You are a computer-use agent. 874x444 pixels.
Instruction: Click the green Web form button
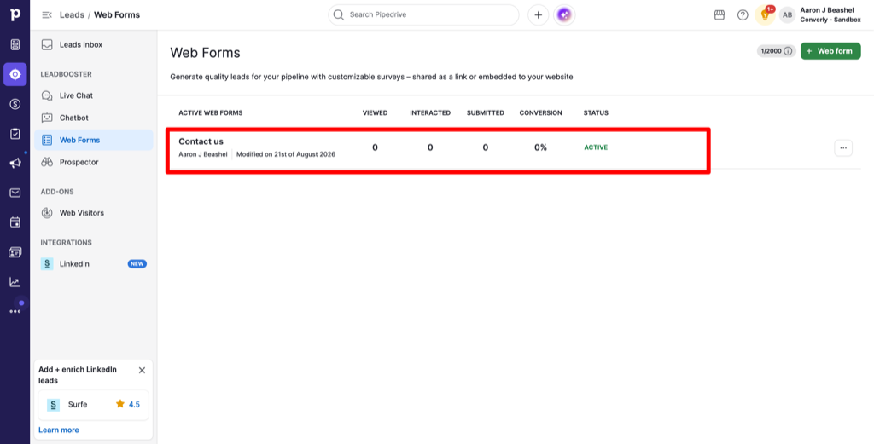click(830, 51)
